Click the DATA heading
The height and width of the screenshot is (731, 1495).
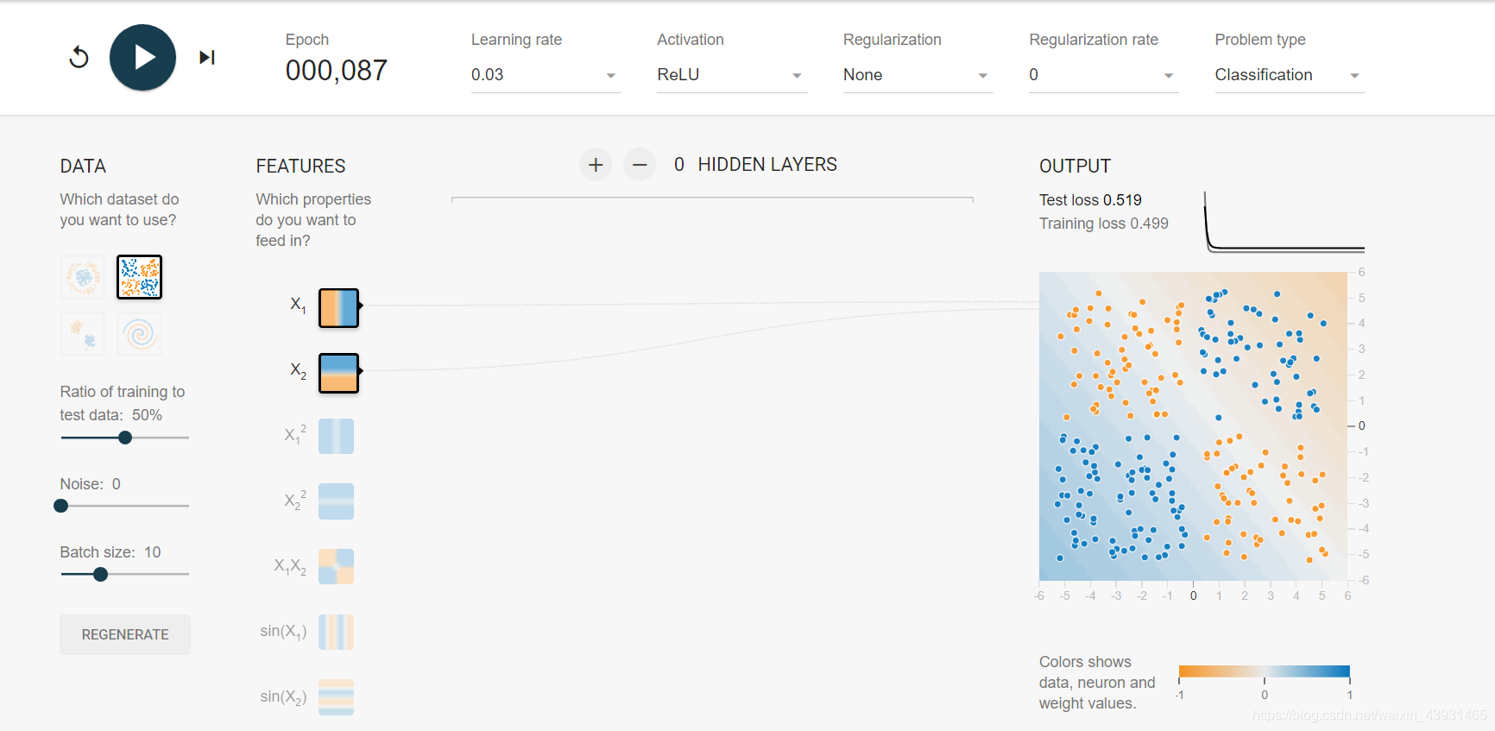tap(83, 167)
